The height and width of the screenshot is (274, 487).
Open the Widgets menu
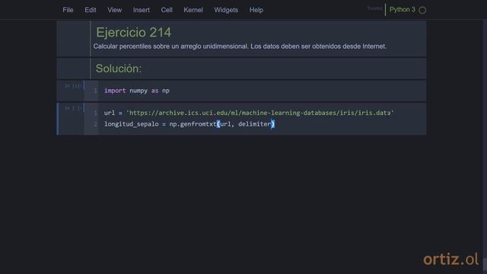pyautogui.click(x=226, y=10)
